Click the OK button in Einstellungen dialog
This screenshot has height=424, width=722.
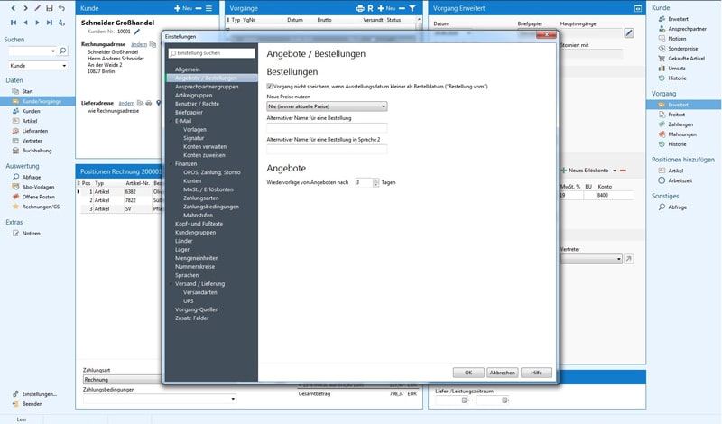[468, 372]
